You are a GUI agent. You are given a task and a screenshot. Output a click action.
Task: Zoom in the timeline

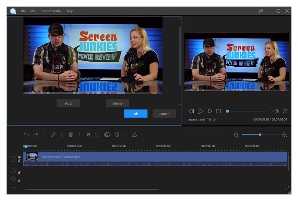pos(284,135)
